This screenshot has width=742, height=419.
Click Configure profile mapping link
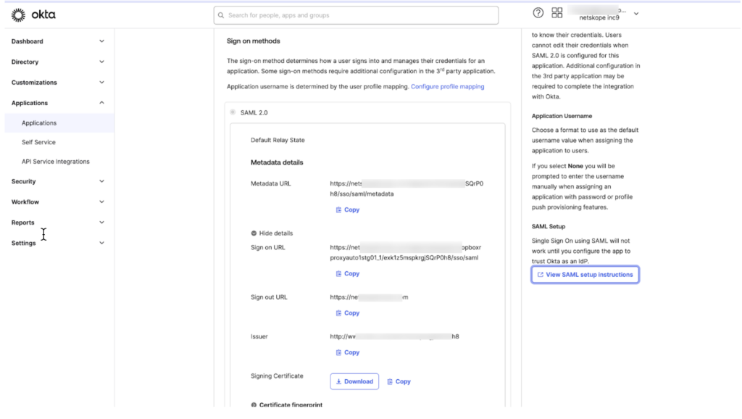tap(447, 87)
